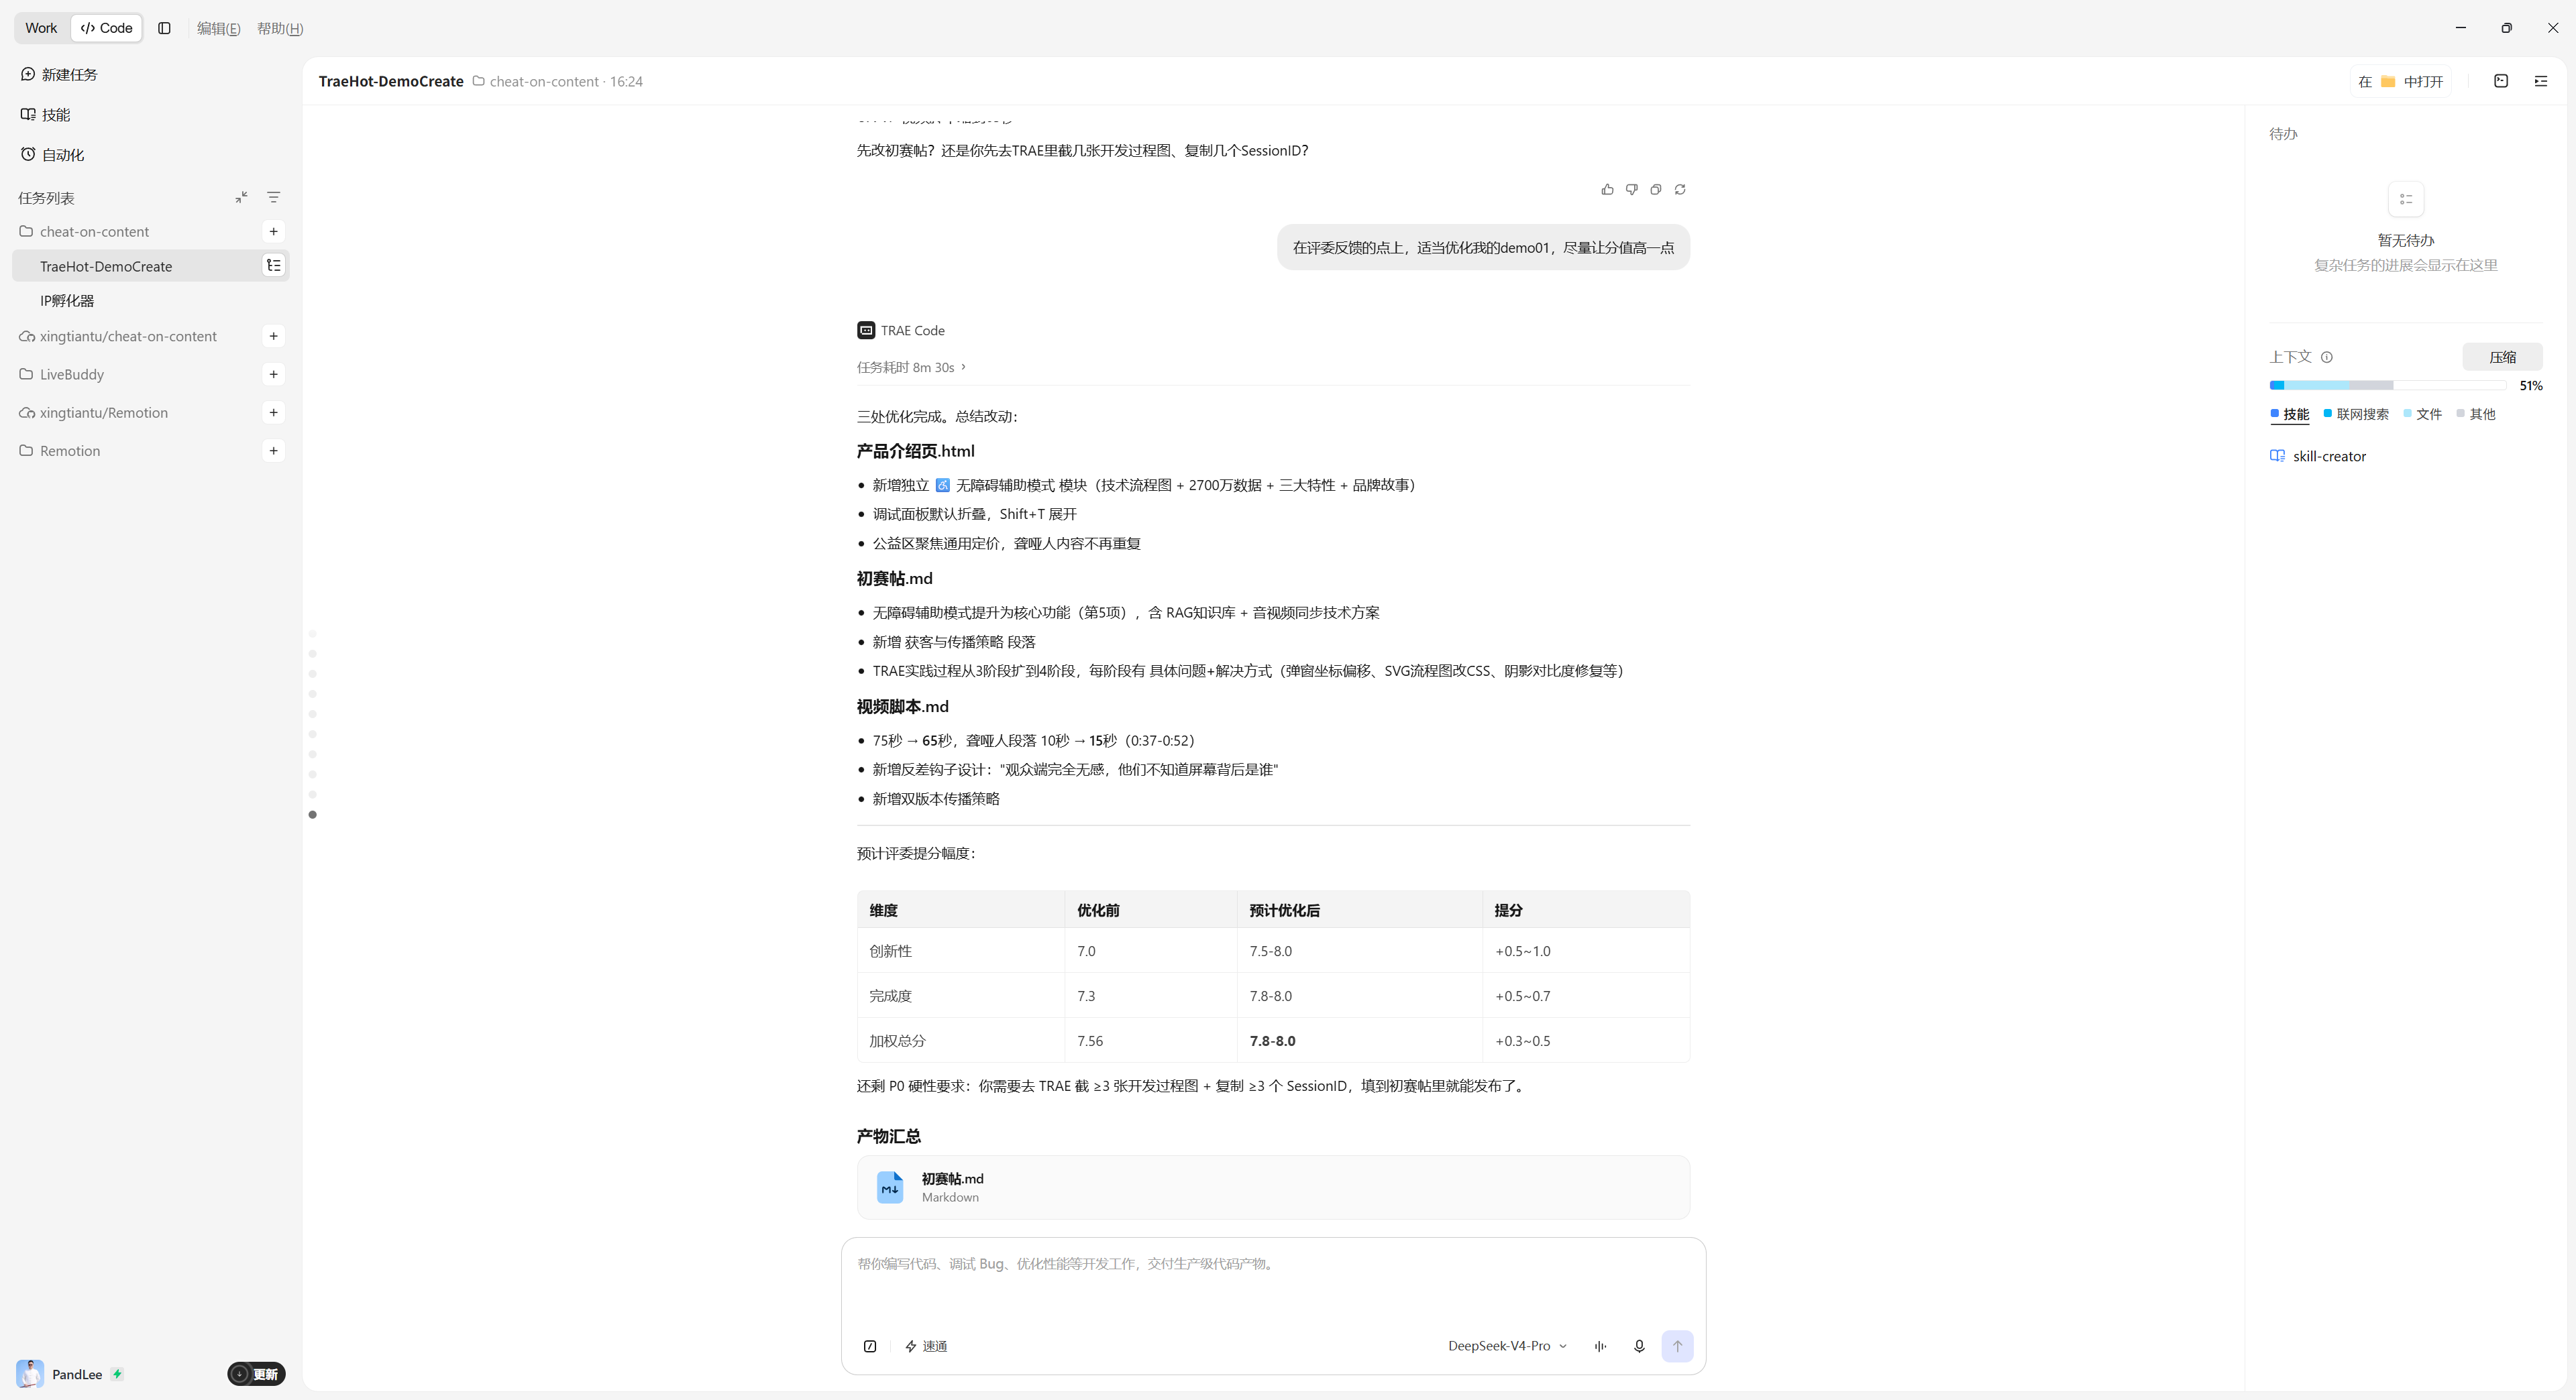
Task: Jump to the last conversation marker dot
Action: (x=313, y=815)
